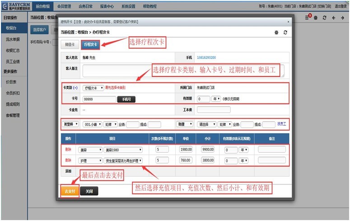Click the 切换门店 link

[324, 6]
